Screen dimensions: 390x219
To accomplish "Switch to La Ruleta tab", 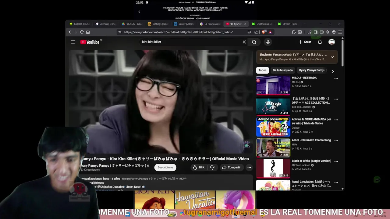I will point(210,24).
